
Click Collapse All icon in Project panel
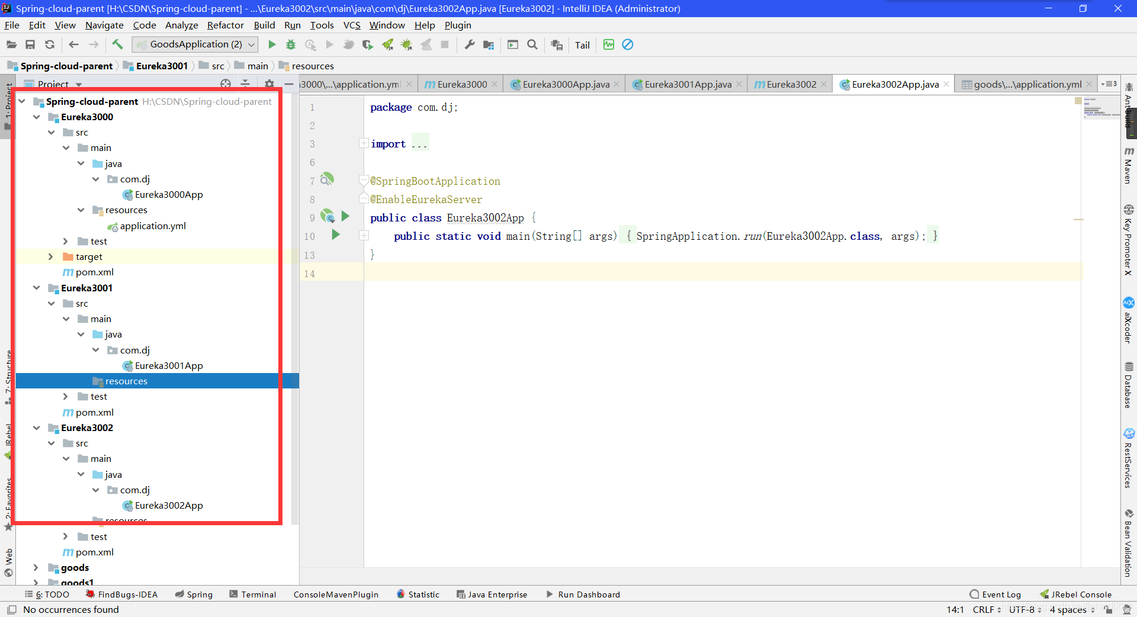[x=245, y=84]
